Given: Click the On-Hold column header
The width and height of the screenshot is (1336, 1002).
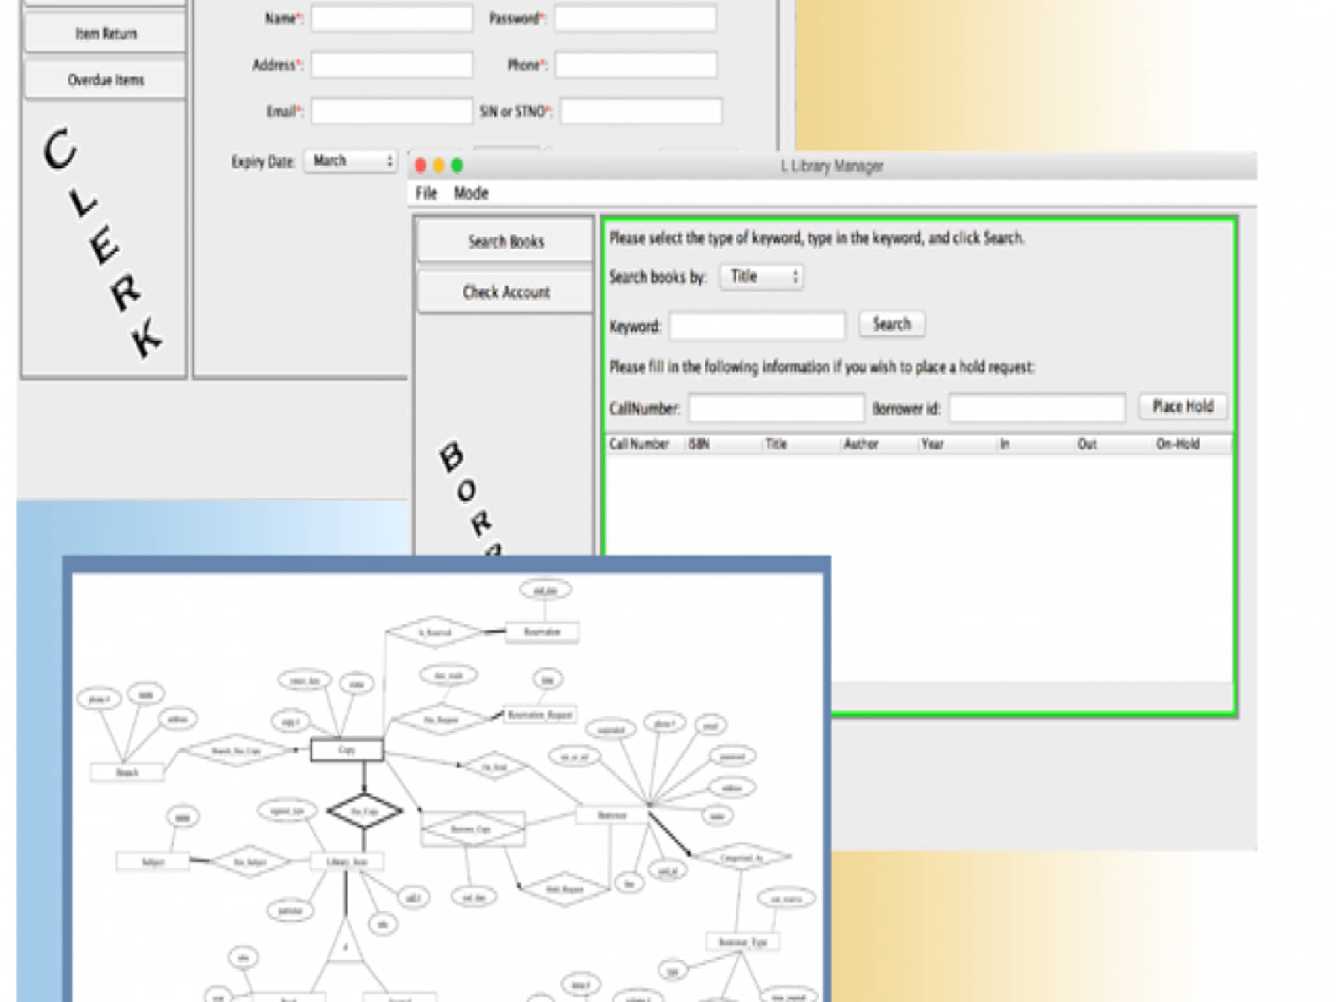Looking at the screenshot, I should pyautogui.click(x=1177, y=444).
